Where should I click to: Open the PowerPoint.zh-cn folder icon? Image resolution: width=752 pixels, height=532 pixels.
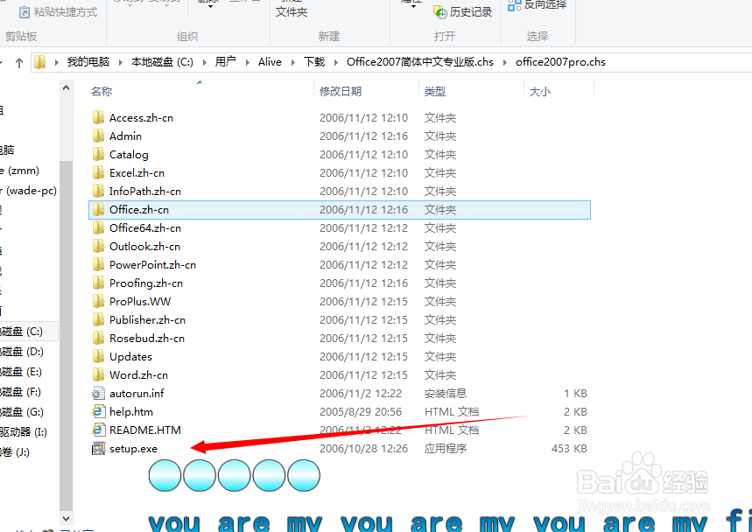(100, 264)
